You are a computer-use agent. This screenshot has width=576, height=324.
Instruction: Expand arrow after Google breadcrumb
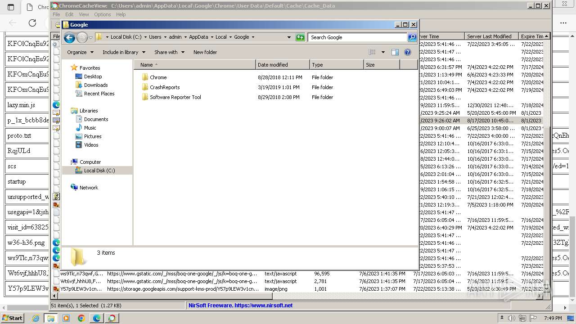point(253,37)
